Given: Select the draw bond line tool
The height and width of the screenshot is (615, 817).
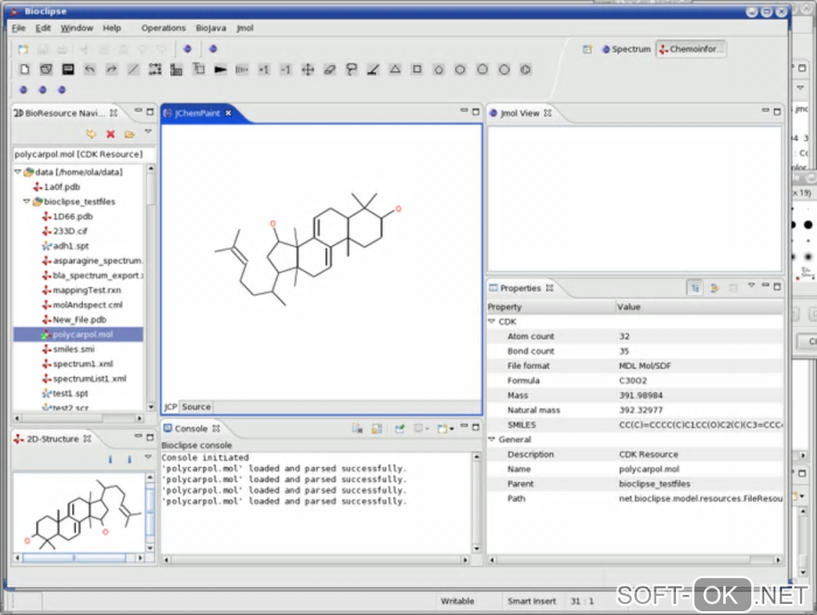Looking at the screenshot, I should click(134, 69).
